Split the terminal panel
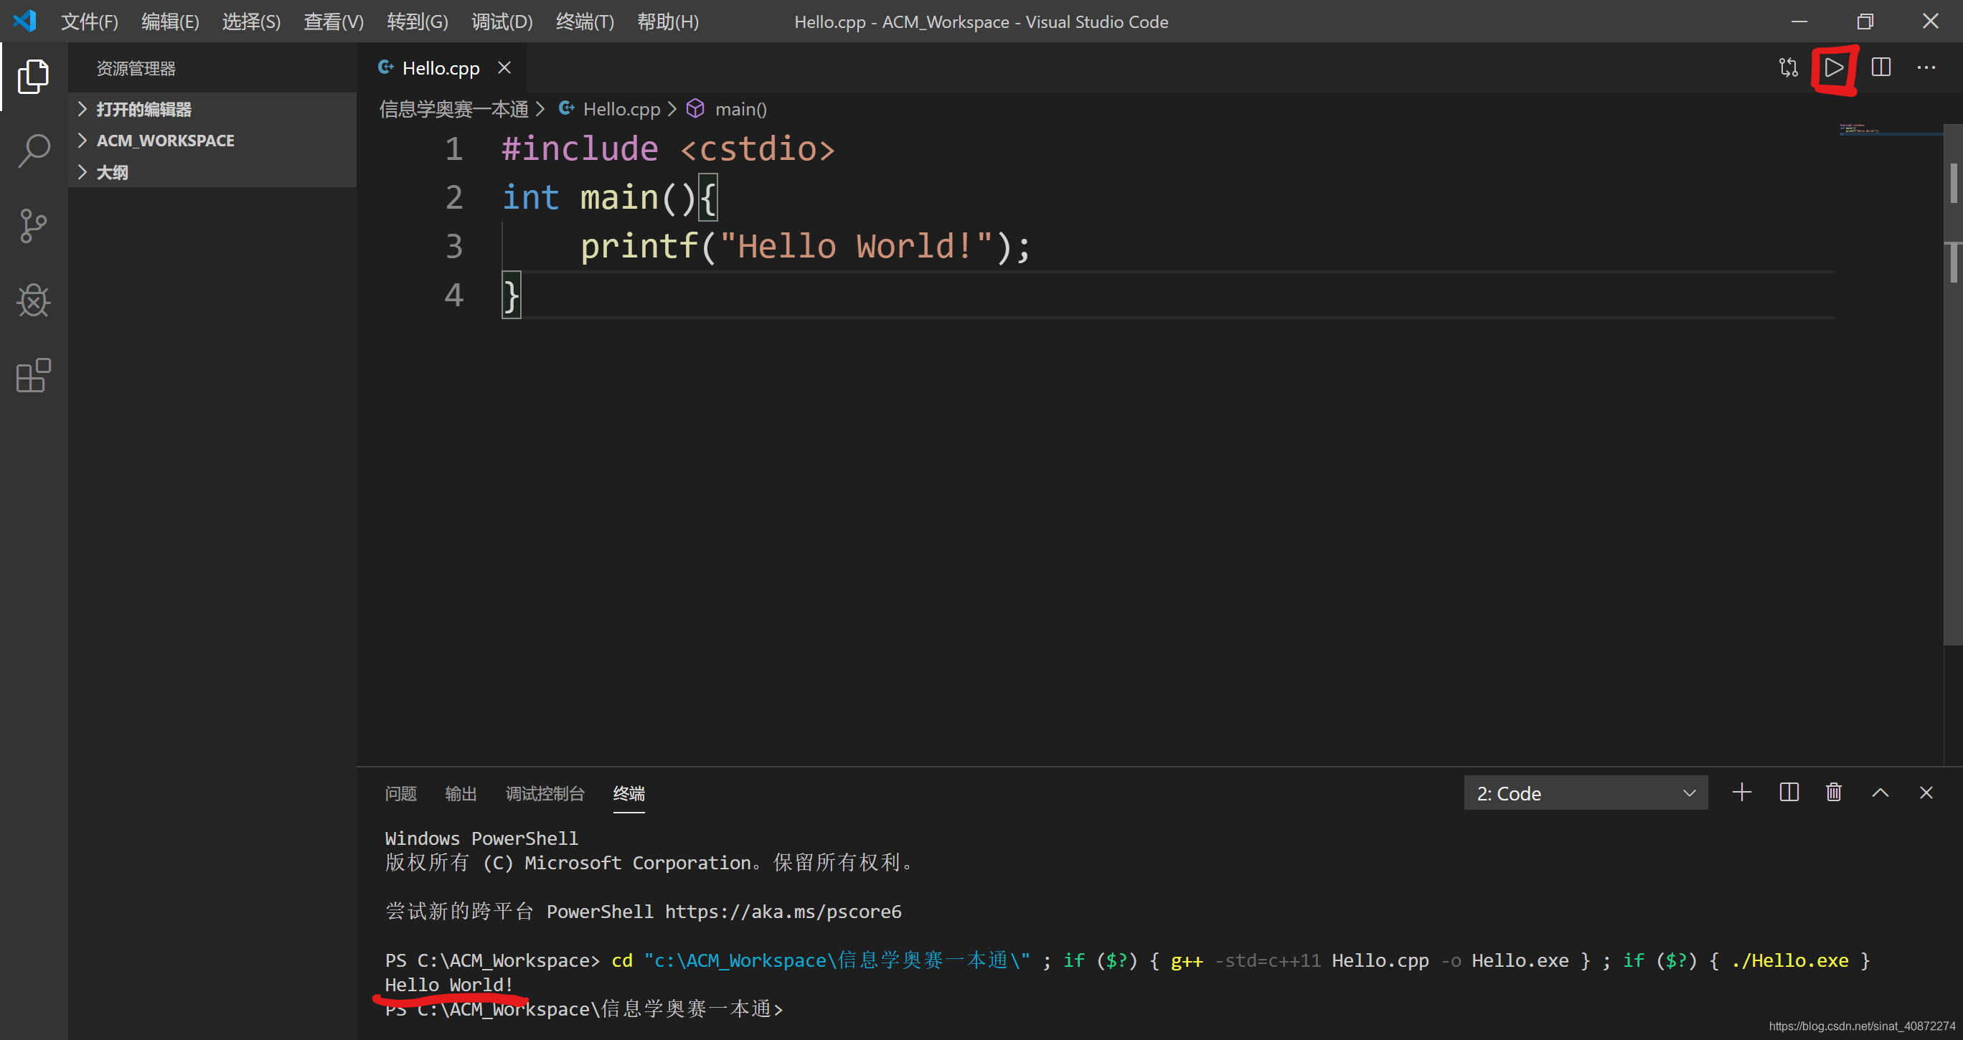 point(1789,793)
